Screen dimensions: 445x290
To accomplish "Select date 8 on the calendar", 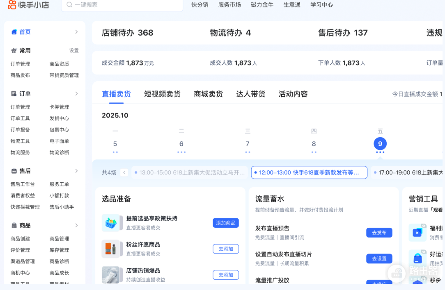I will tap(314, 144).
